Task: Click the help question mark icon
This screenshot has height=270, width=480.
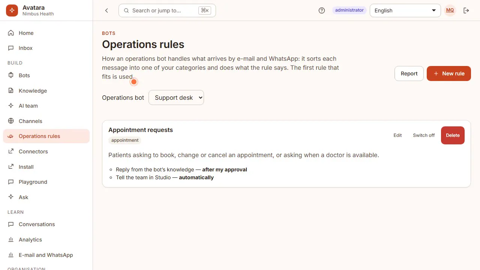Action: 322,10
